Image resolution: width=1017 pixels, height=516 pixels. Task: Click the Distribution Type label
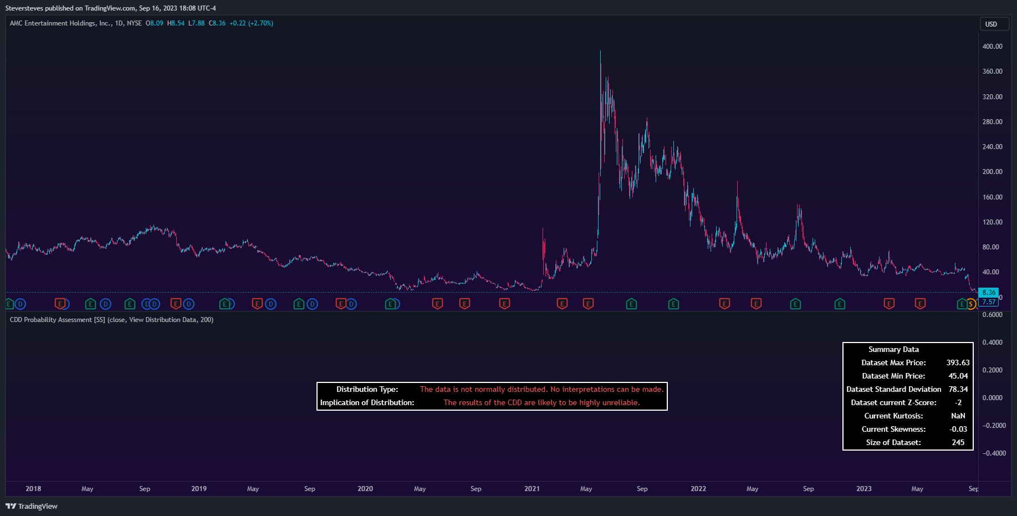(x=367, y=390)
